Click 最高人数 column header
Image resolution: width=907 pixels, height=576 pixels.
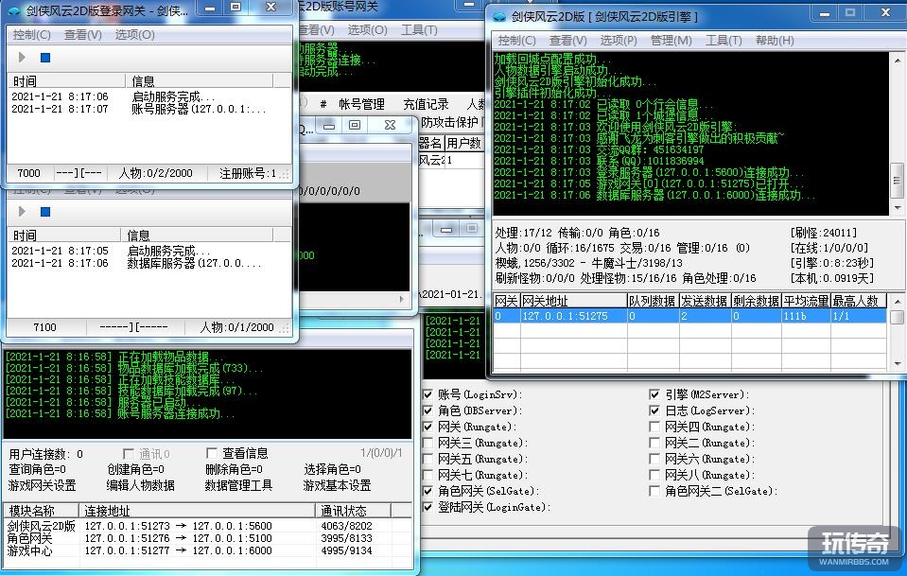tap(859, 301)
